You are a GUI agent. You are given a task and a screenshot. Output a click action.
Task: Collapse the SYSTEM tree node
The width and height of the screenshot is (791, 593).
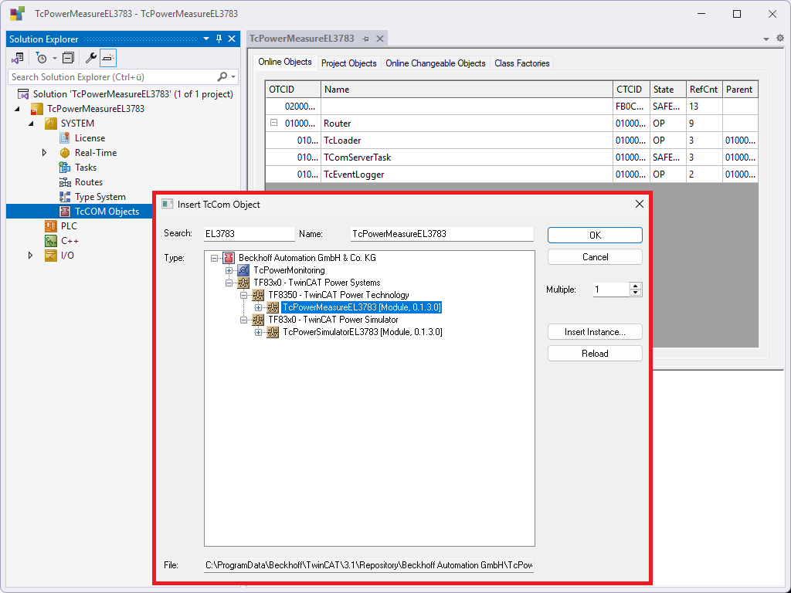point(31,123)
